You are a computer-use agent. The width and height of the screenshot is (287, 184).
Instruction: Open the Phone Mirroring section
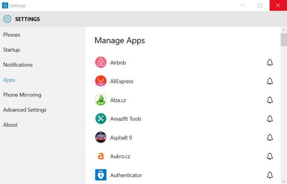tap(22, 95)
